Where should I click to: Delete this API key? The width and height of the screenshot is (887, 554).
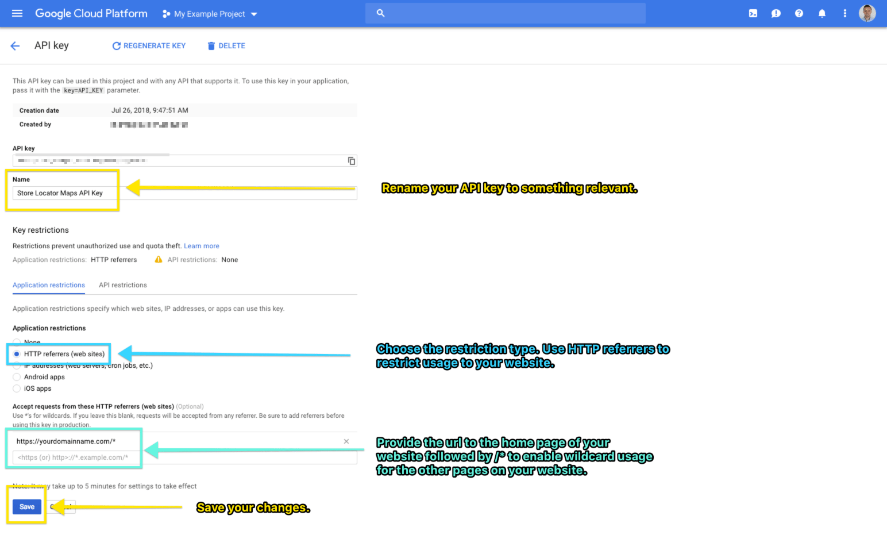pyautogui.click(x=226, y=45)
